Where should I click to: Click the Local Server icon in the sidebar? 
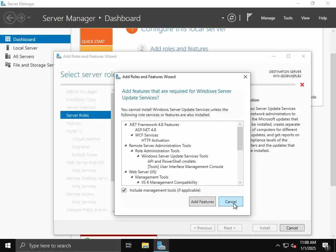[8, 48]
